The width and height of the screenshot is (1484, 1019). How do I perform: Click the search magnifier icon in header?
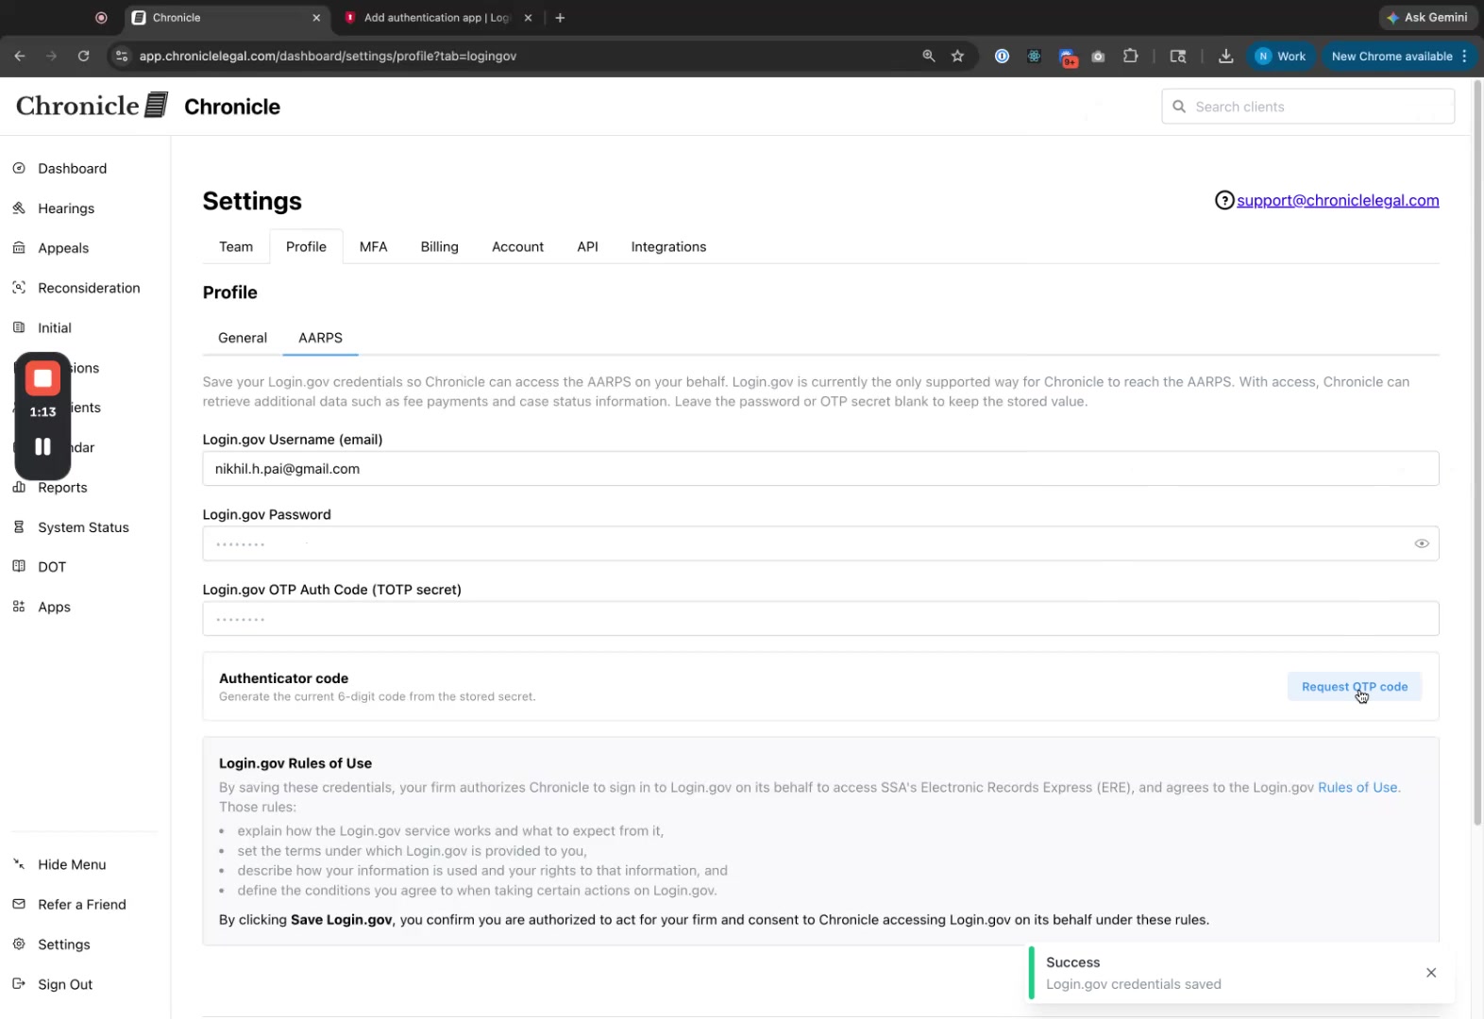(x=1179, y=107)
